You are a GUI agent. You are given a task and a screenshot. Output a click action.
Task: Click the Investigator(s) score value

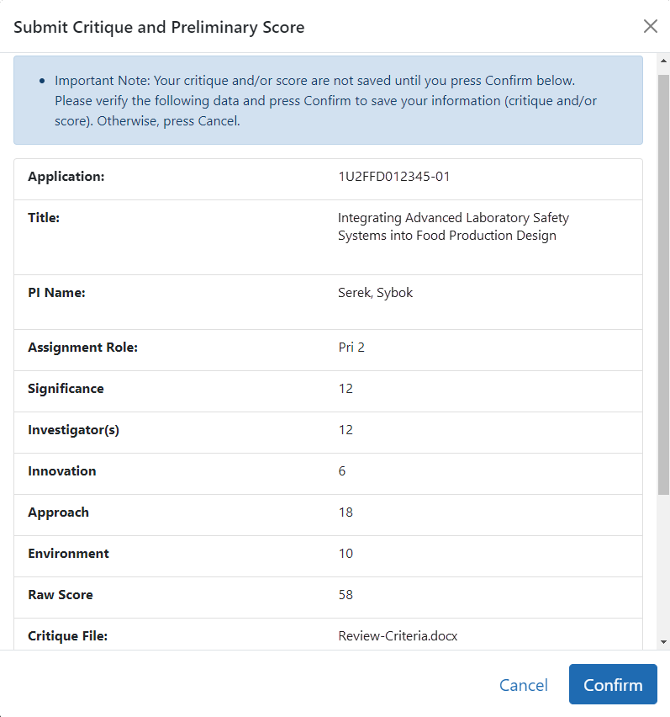[346, 430]
